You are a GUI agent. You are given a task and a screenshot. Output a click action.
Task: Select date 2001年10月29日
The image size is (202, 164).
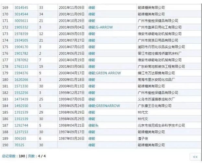[x=72, y=21]
